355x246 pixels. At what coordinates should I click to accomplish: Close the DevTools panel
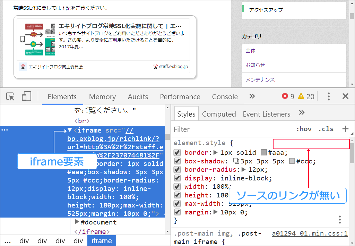345,96
